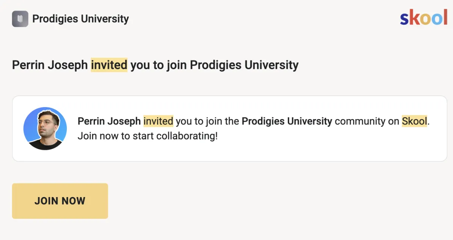Screen dimensions: 453x240
Task: Click the red "k" letter of the Skool logo
Action: tap(414, 18)
